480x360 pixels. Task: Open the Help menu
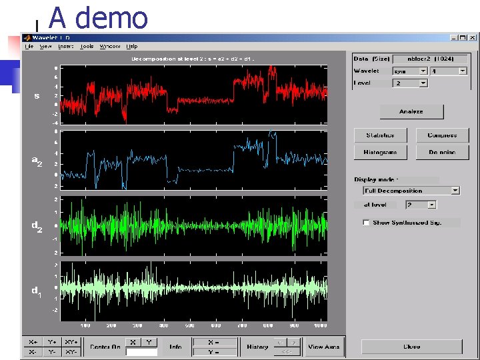131,46
